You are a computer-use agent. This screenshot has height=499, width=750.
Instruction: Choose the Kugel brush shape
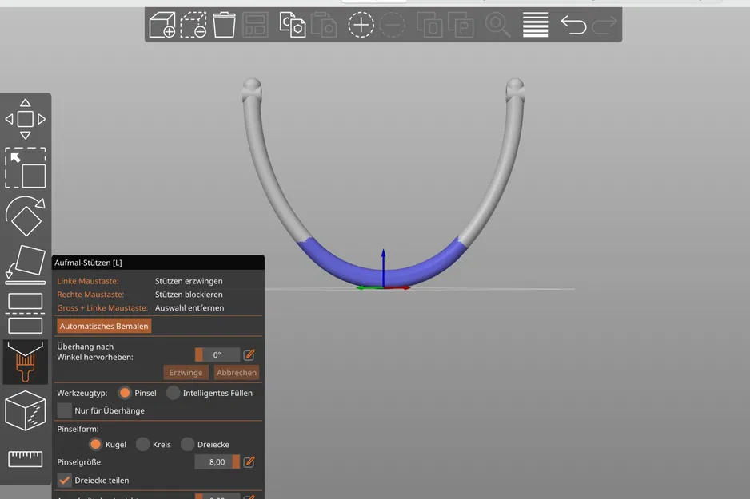[95, 444]
